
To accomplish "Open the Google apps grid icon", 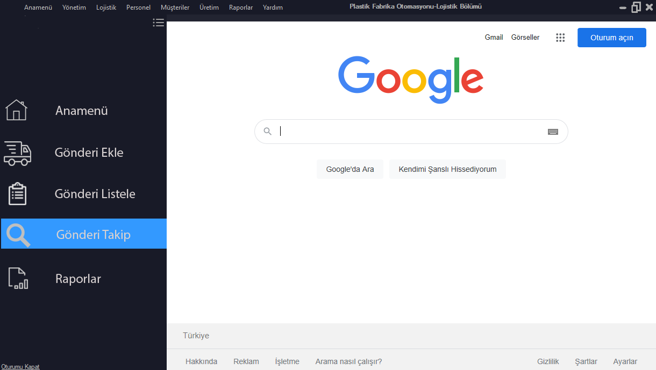I will (560, 38).
